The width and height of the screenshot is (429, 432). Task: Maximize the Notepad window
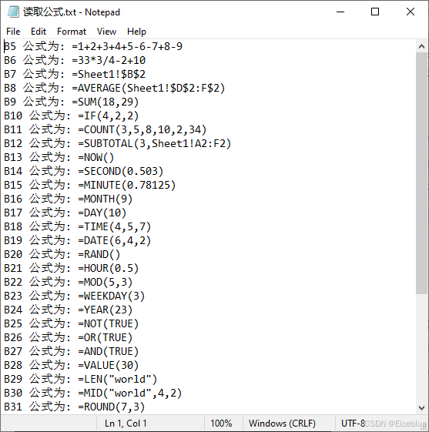coord(375,12)
